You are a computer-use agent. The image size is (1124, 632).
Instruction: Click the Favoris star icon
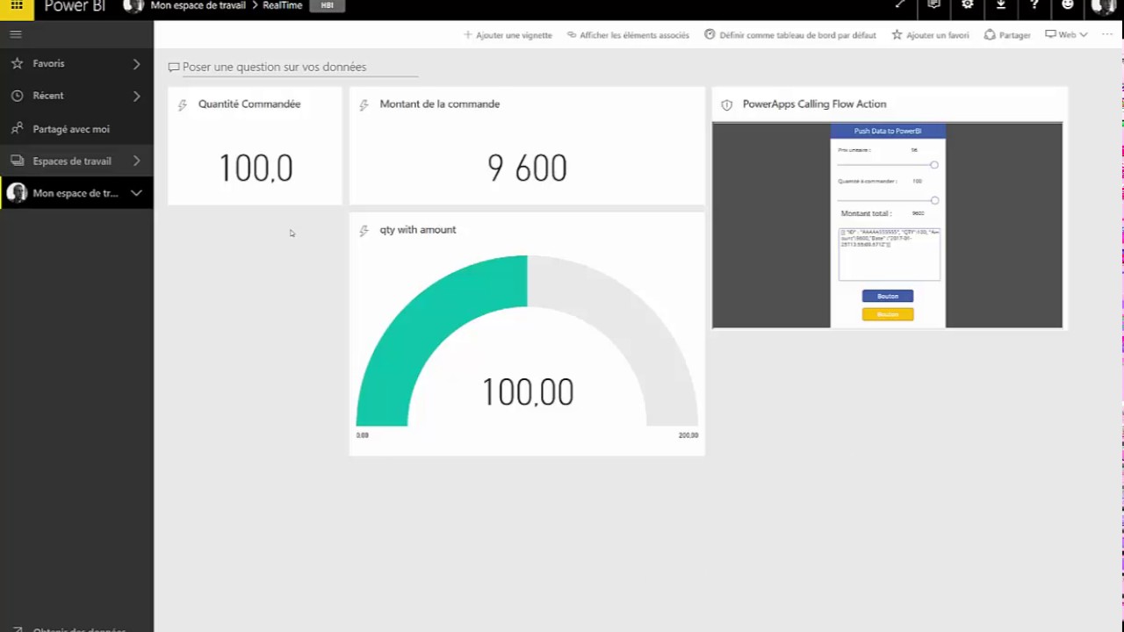pos(17,63)
